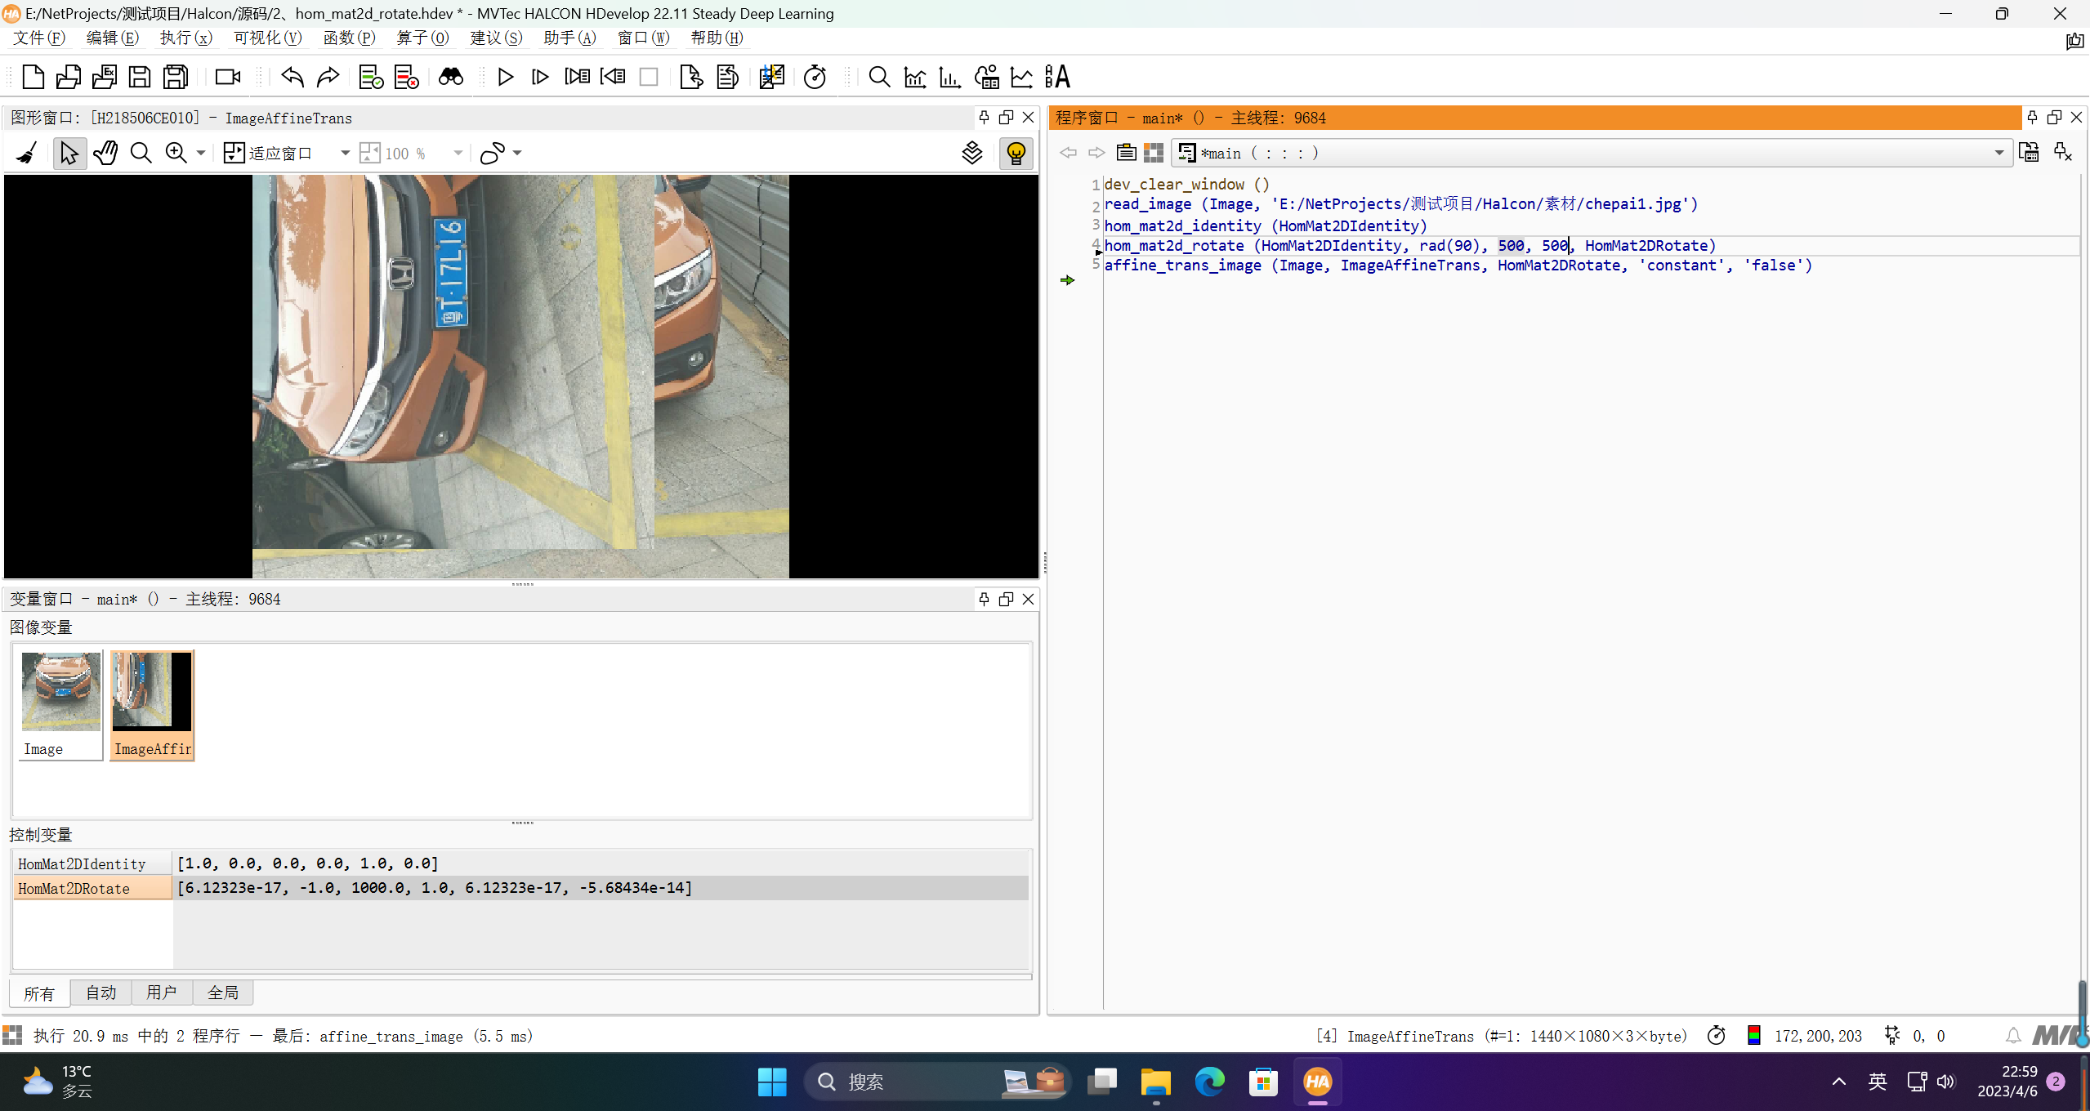Viewport: 2090px width, 1111px height.
Task: Select the hand pan tool in graphics window
Action: click(x=106, y=153)
